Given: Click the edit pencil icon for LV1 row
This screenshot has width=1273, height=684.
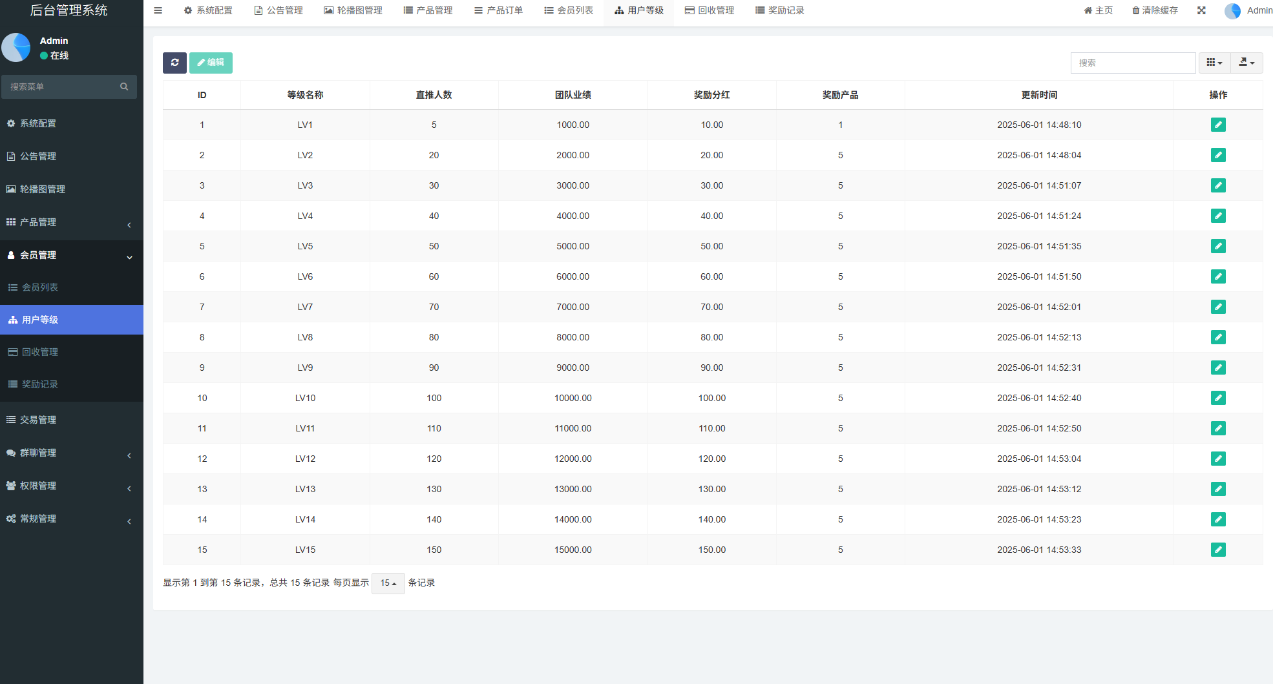Looking at the screenshot, I should pyautogui.click(x=1218, y=125).
